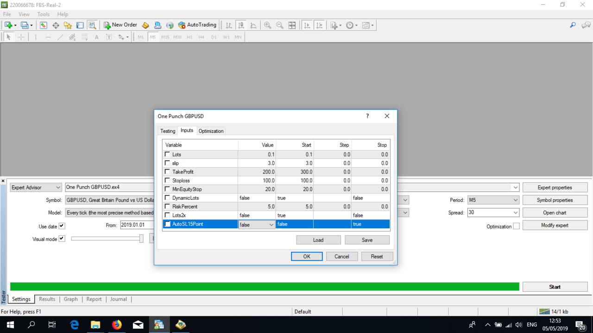
Task: Toggle the AutoTrading button
Action: [x=197, y=25]
